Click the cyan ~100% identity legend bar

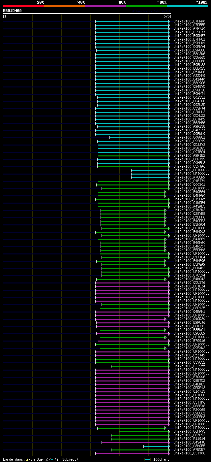click(187, 6)
